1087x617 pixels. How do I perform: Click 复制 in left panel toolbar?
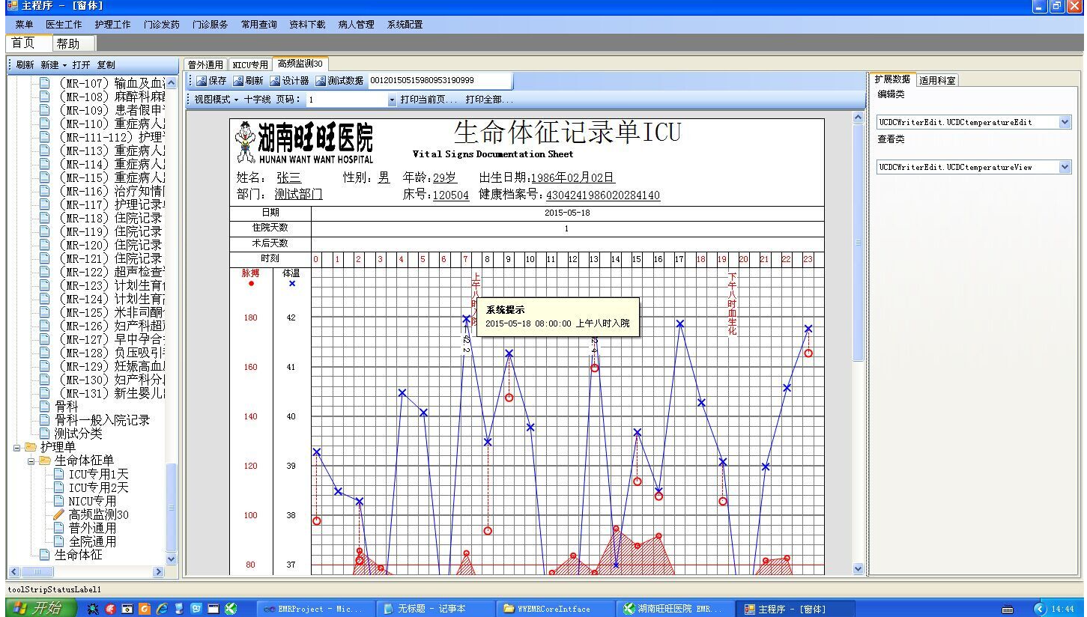point(106,65)
